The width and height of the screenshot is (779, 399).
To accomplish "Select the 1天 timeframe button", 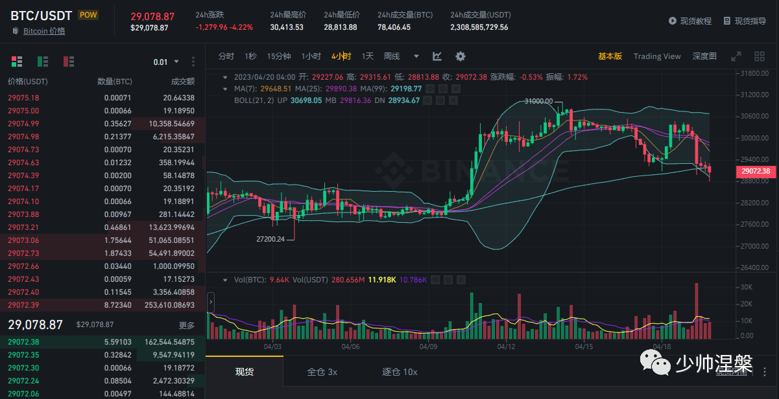I will (x=367, y=56).
